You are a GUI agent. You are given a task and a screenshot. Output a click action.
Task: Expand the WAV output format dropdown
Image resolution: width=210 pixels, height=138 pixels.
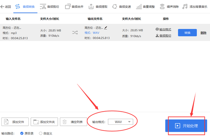[x=120, y=122]
